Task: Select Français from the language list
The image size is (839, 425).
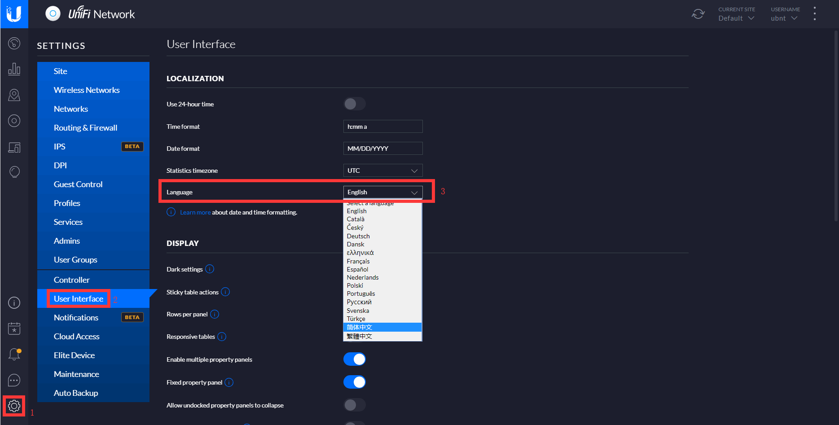Action: (358, 261)
